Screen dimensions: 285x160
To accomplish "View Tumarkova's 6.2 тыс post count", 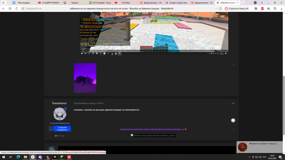I will [60, 136].
